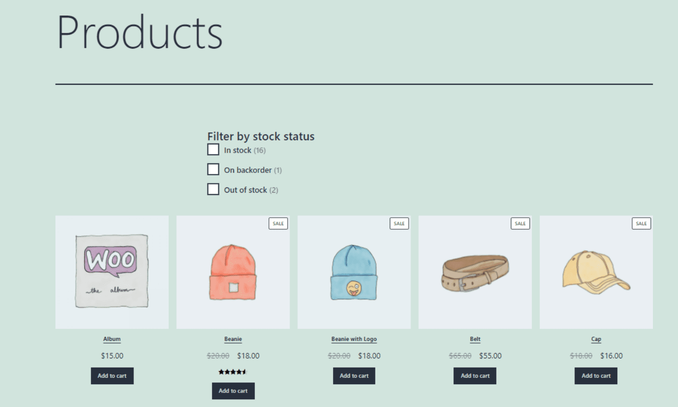
Task: Click the Cap product thumbnail image
Action: tap(596, 272)
